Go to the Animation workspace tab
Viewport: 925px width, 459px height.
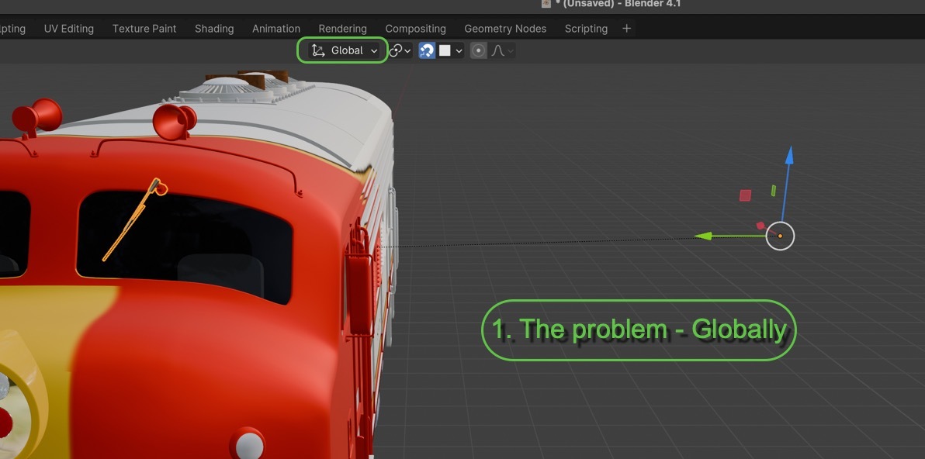point(276,29)
